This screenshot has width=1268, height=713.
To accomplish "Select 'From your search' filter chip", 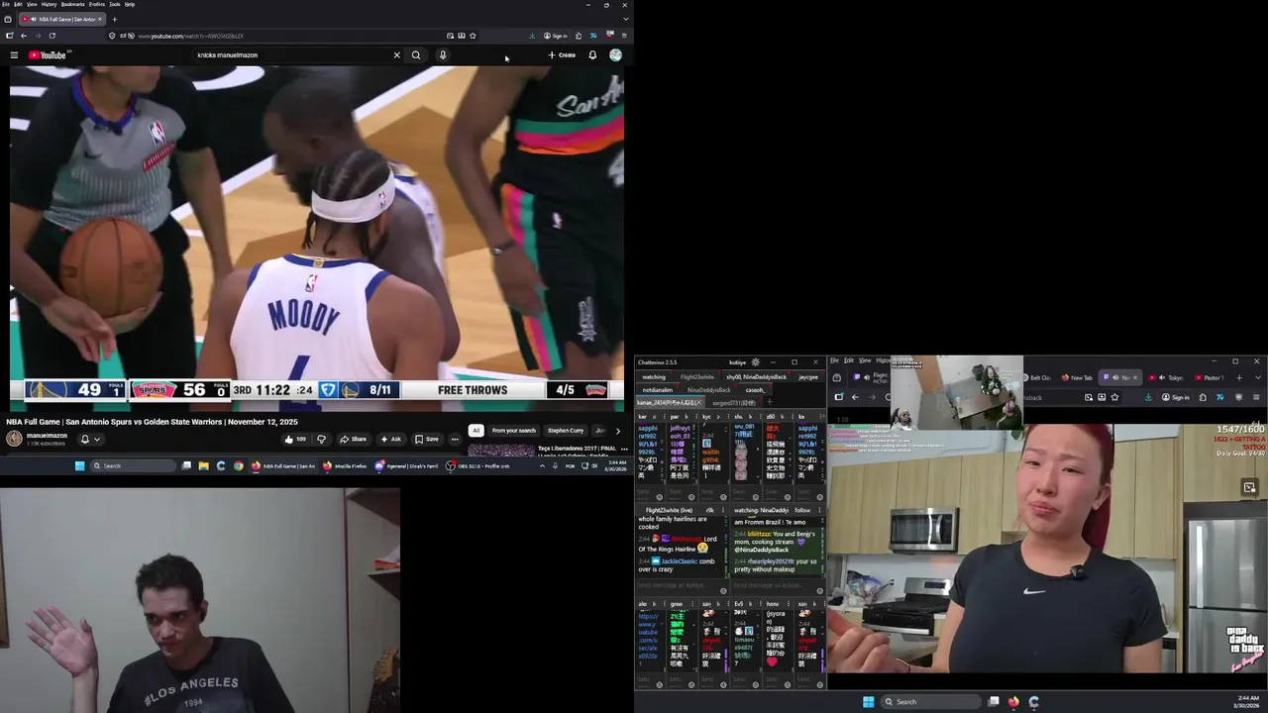I will click(x=513, y=431).
